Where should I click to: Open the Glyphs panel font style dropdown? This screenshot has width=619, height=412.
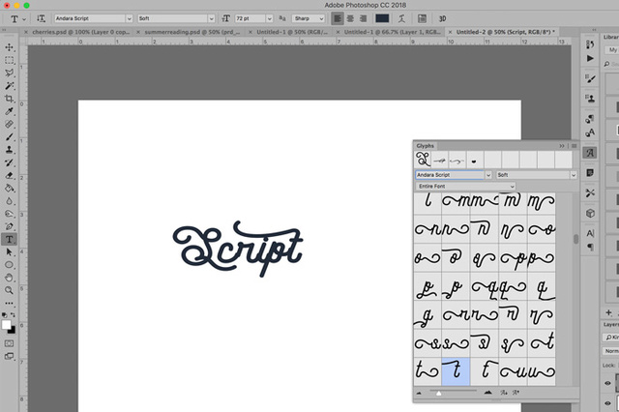574,175
